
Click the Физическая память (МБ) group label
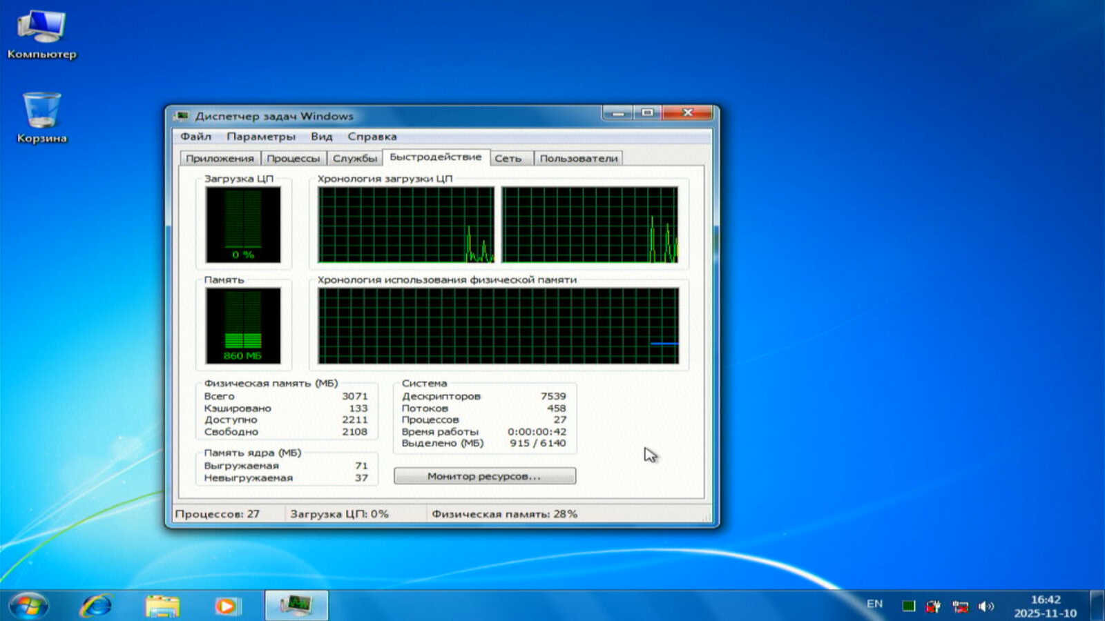point(271,383)
